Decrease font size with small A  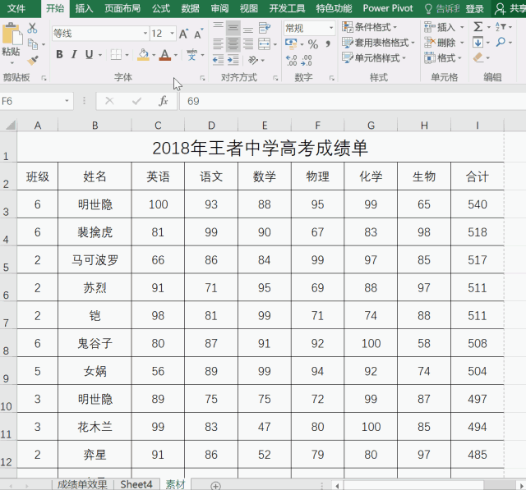coord(198,34)
